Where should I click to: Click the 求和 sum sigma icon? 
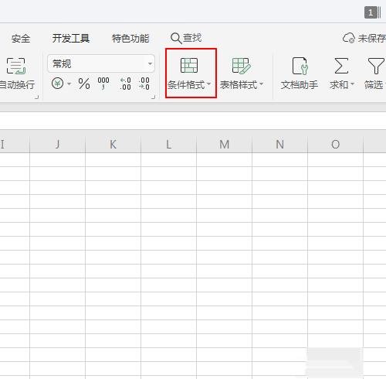pyautogui.click(x=341, y=66)
